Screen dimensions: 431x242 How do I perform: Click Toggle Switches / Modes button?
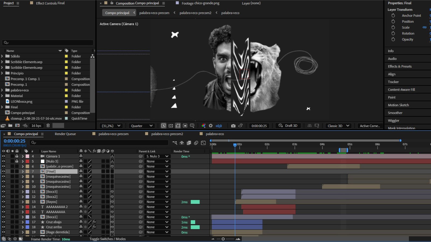107,239
